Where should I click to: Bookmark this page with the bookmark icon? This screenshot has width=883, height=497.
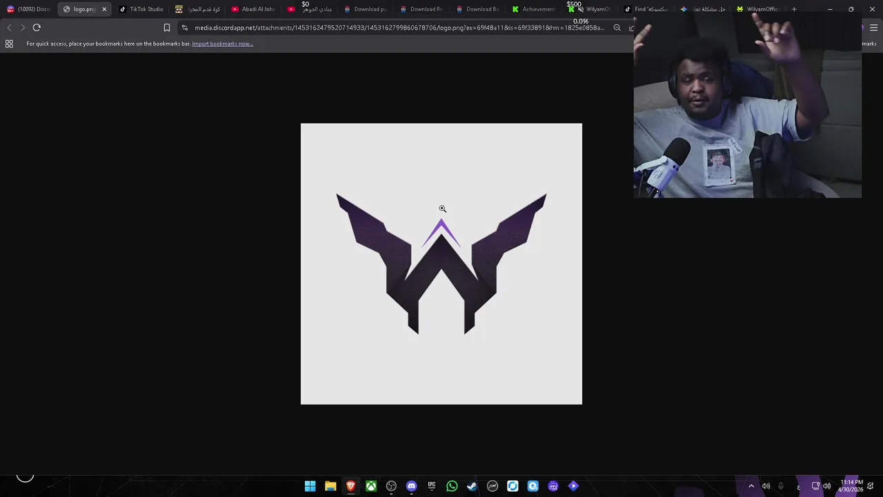[x=166, y=28]
